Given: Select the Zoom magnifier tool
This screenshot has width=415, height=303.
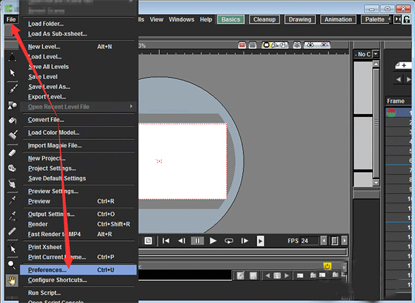Looking at the screenshot, I should pos(12,265).
